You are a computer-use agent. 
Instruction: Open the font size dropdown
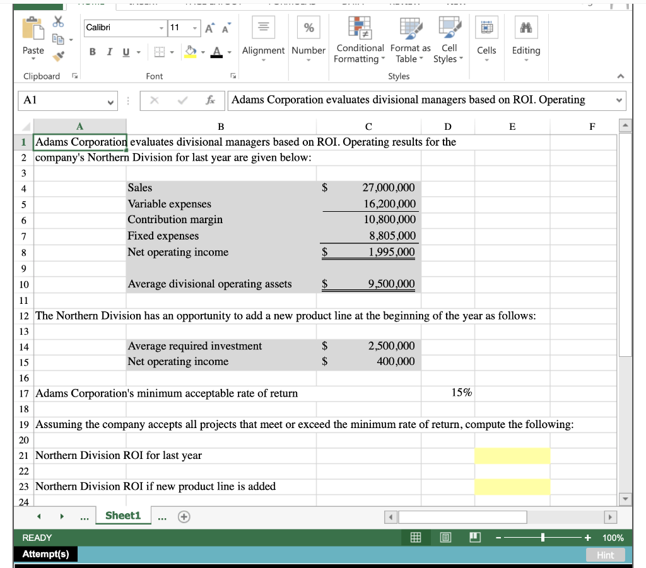click(195, 28)
